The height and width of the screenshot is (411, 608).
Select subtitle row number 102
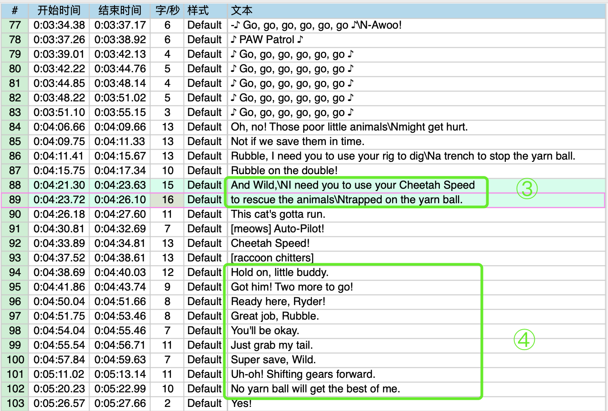[x=15, y=389]
